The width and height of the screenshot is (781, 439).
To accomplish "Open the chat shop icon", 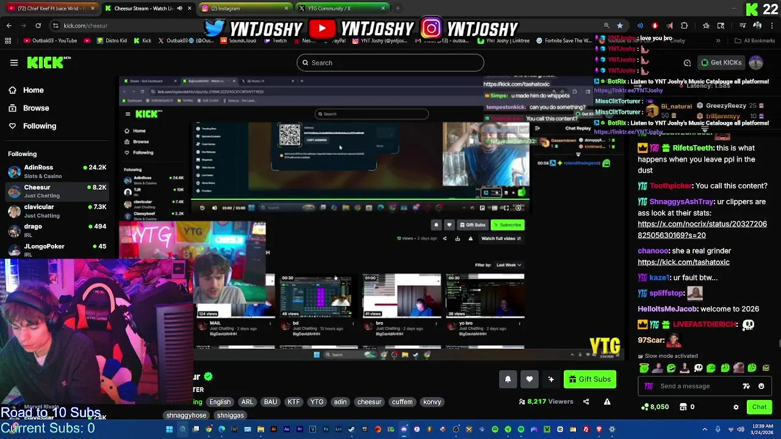I will pyautogui.click(x=683, y=407).
